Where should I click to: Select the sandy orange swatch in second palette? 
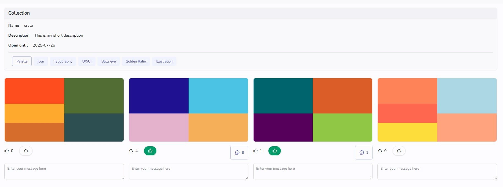point(218,128)
